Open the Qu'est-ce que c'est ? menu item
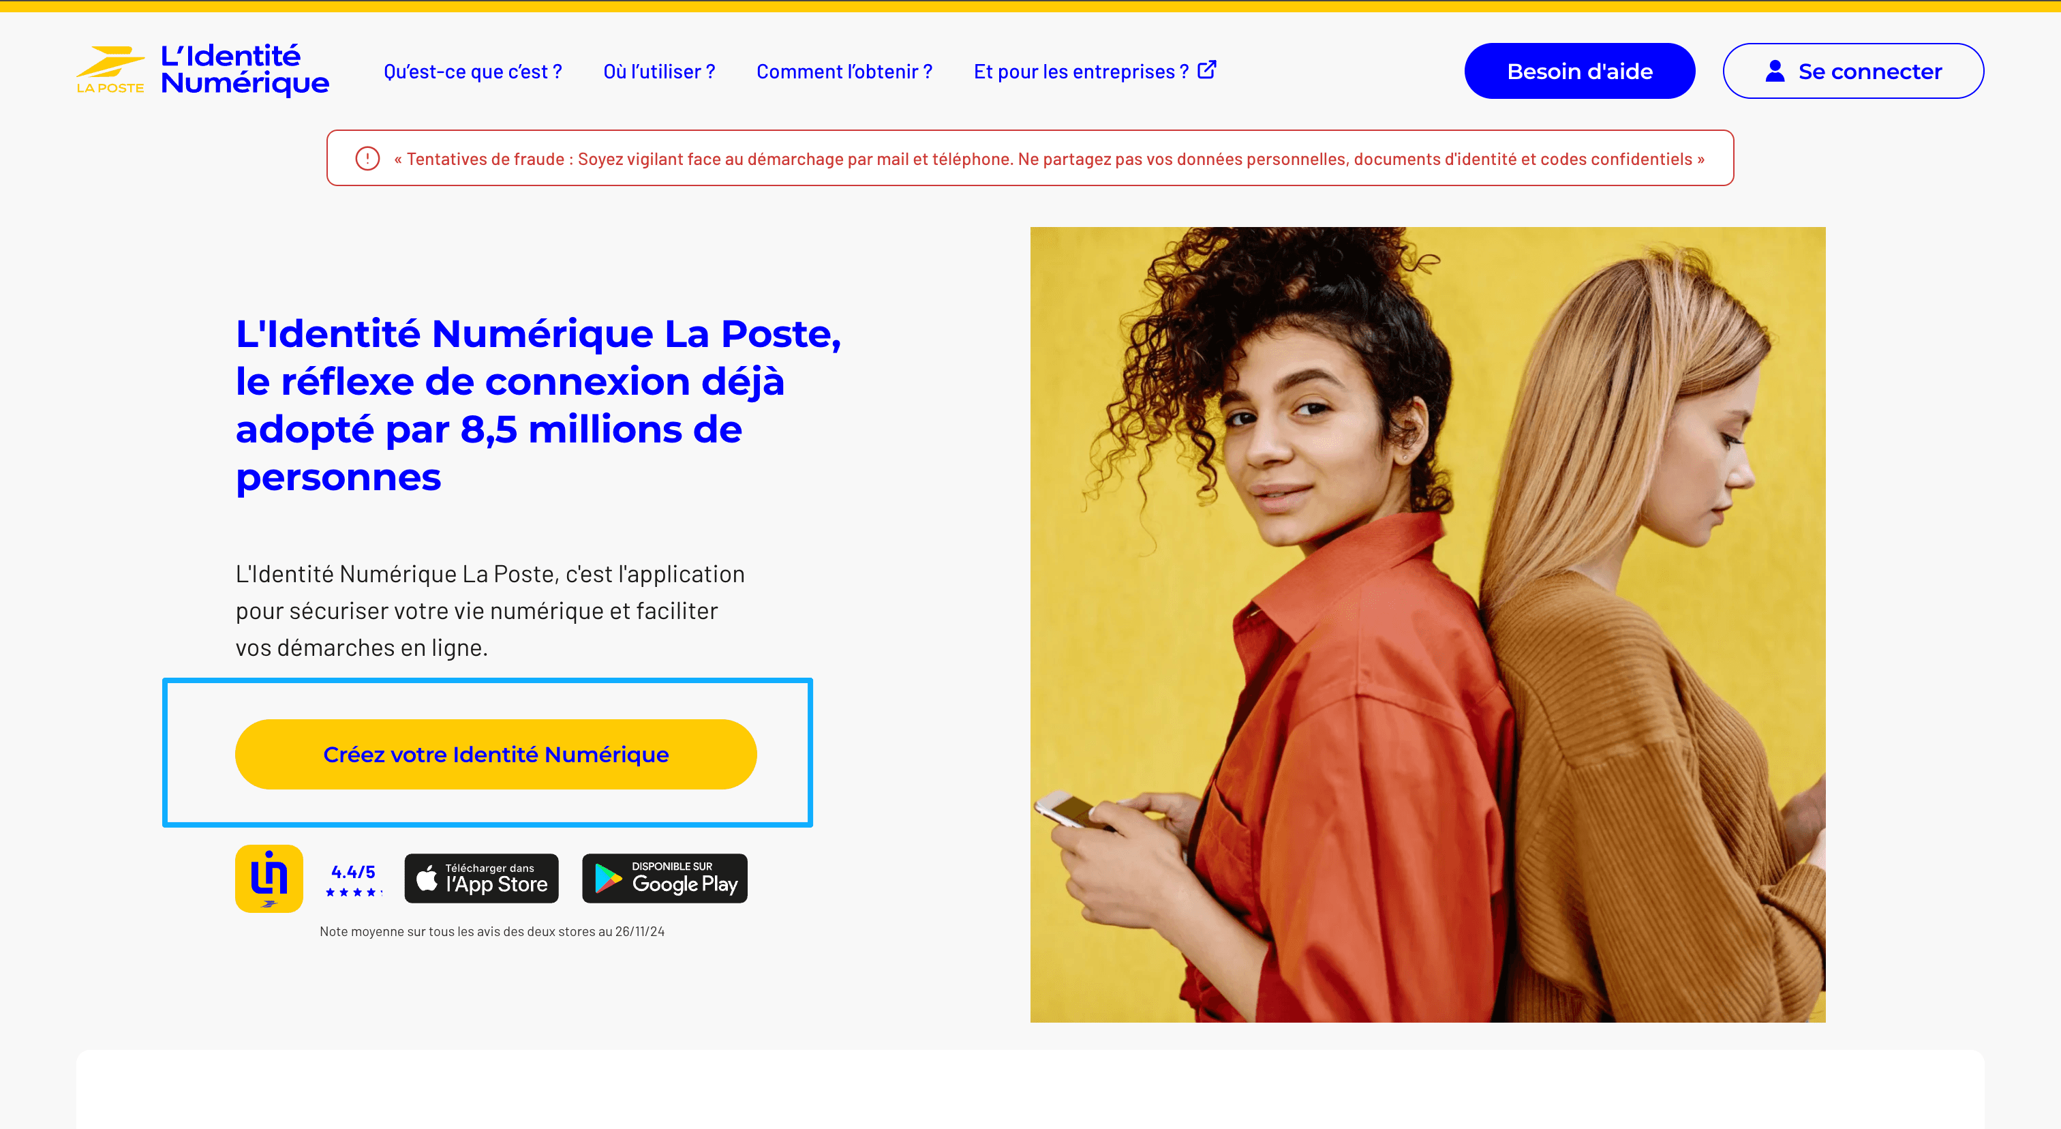2061x1129 pixels. click(473, 72)
